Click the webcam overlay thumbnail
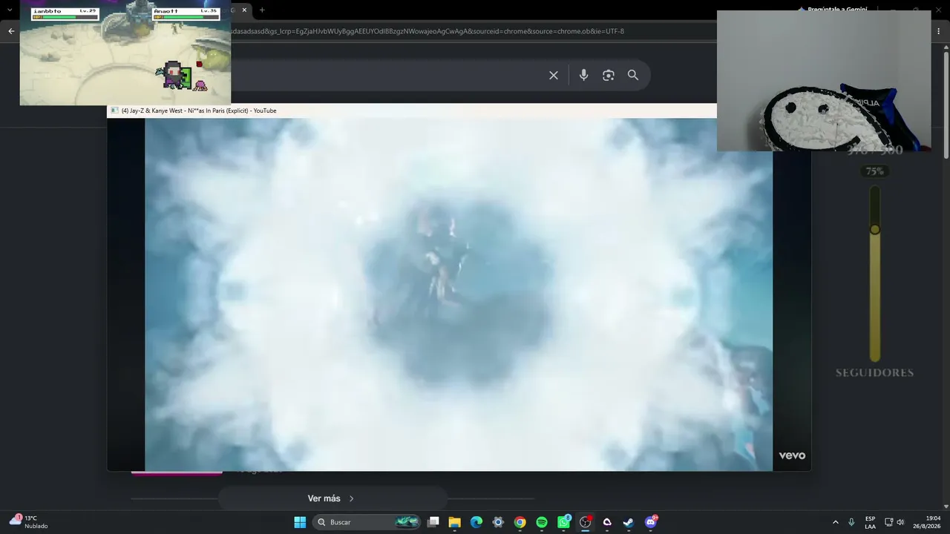The height and width of the screenshot is (534, 950). [x=824, y=81]
